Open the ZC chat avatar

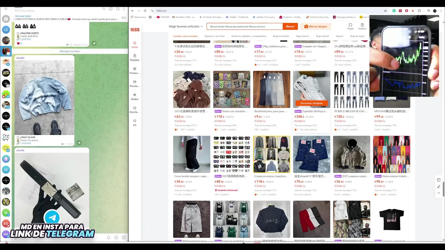point(6,170)
